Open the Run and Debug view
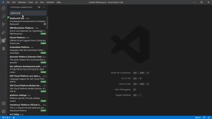 click(x=4, y=32)
